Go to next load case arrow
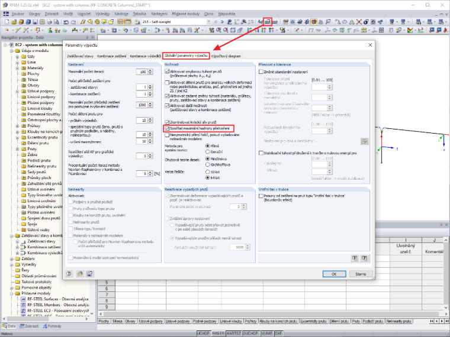This screenshot has width=450, height=337. [x=223, y=22]
